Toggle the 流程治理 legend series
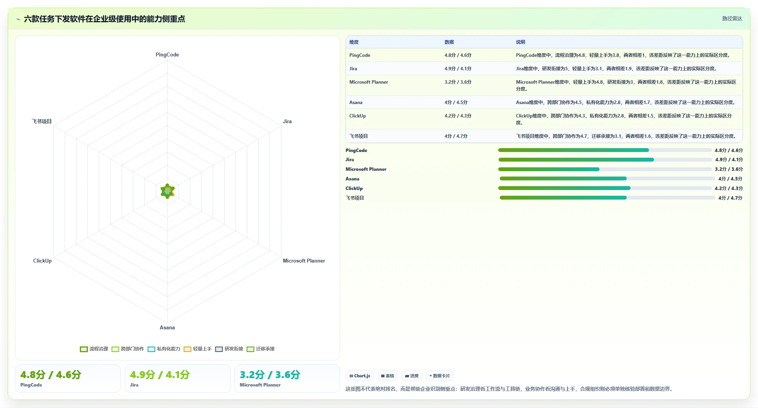This screenshot has width=758, height=408. (94, 349)
